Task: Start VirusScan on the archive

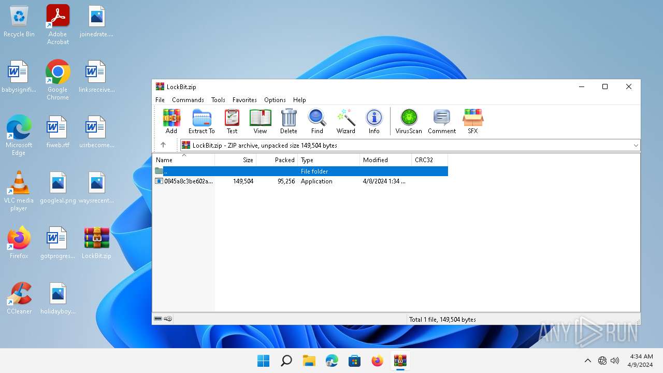Action: click(409, 122)
